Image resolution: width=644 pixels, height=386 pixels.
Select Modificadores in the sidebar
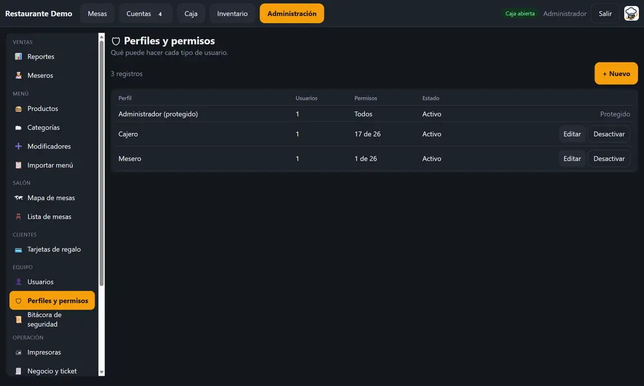(x=52, y=147)
